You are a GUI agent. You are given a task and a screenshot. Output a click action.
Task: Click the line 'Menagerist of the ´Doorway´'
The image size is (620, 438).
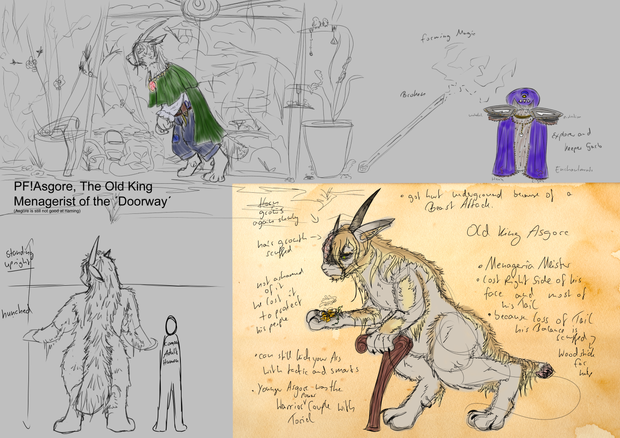[x=93, y=201]
